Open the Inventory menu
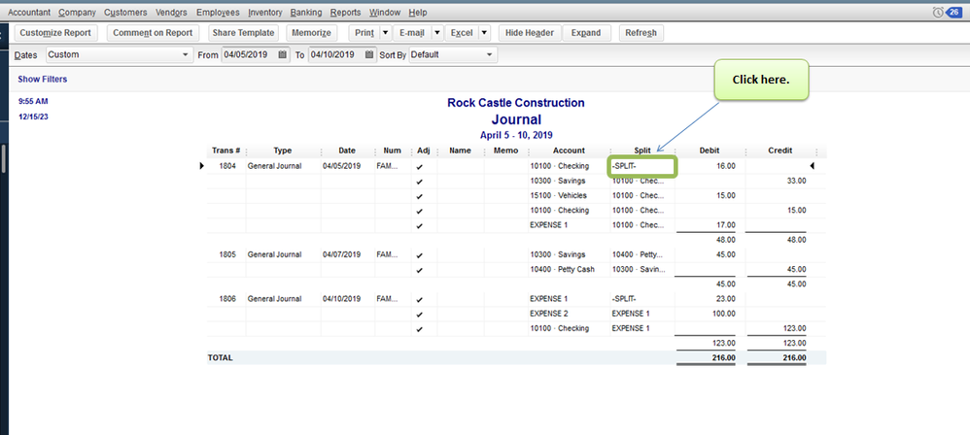 pos(264,13)
